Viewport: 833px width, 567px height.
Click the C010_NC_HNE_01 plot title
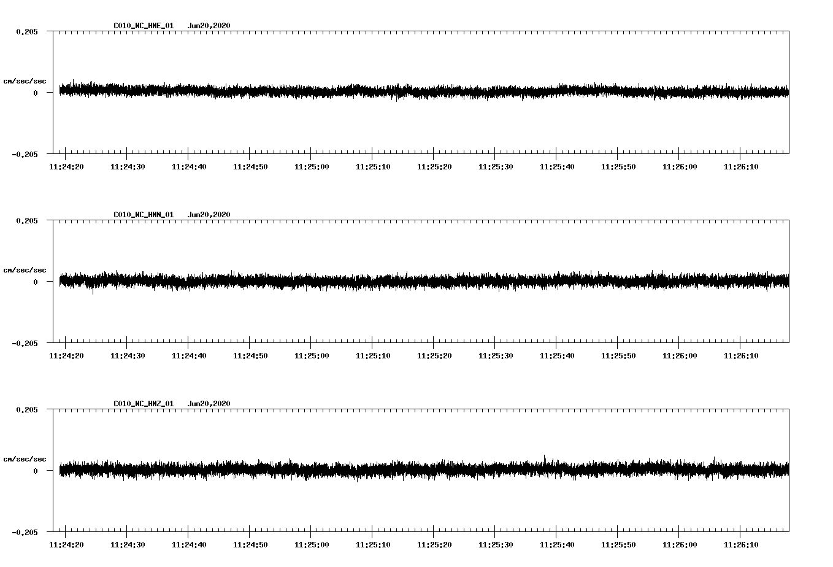144,26
